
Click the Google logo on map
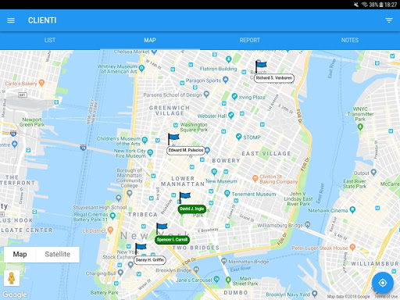tap(15, 295)
